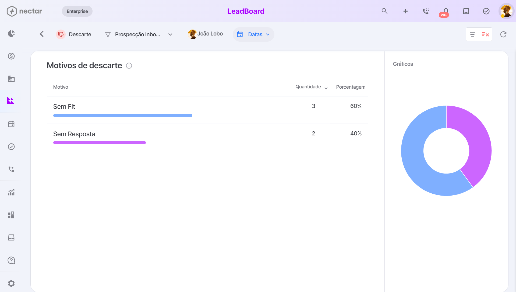The width and height of the screenshot is (516, 292).
Task: Expand the Datas date dropdown
Action: click(x=253, y=34)
